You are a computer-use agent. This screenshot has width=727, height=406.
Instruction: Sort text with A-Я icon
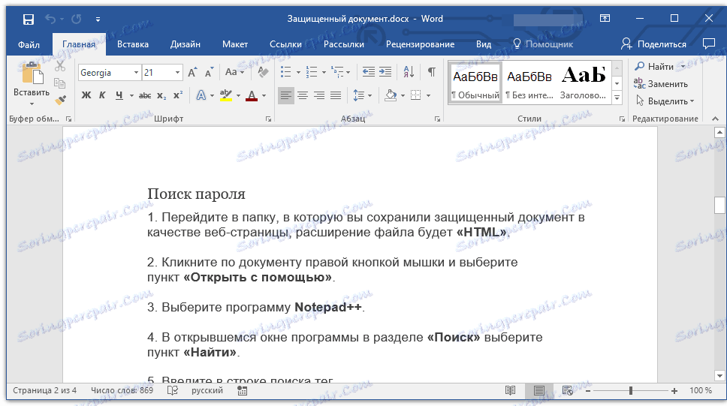pos(409,72)
